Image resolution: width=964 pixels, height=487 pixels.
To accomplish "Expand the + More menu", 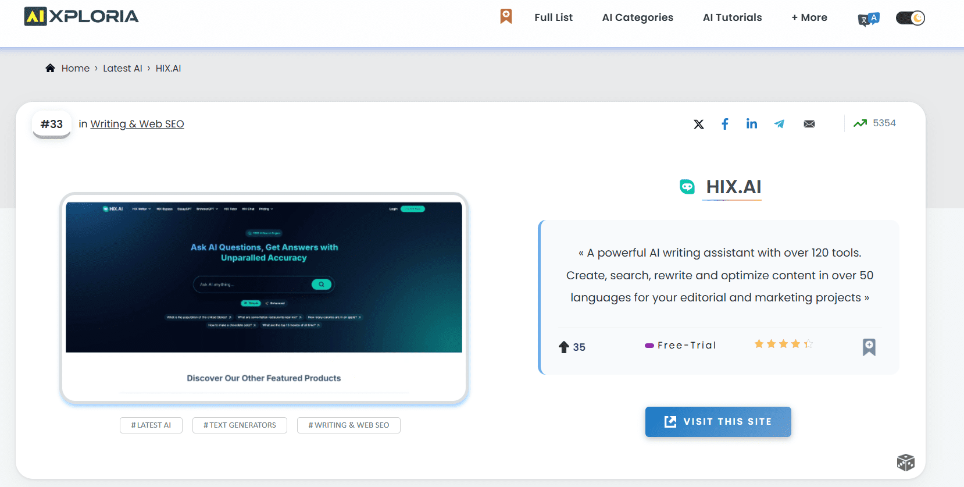I will [x=809, y=17].
